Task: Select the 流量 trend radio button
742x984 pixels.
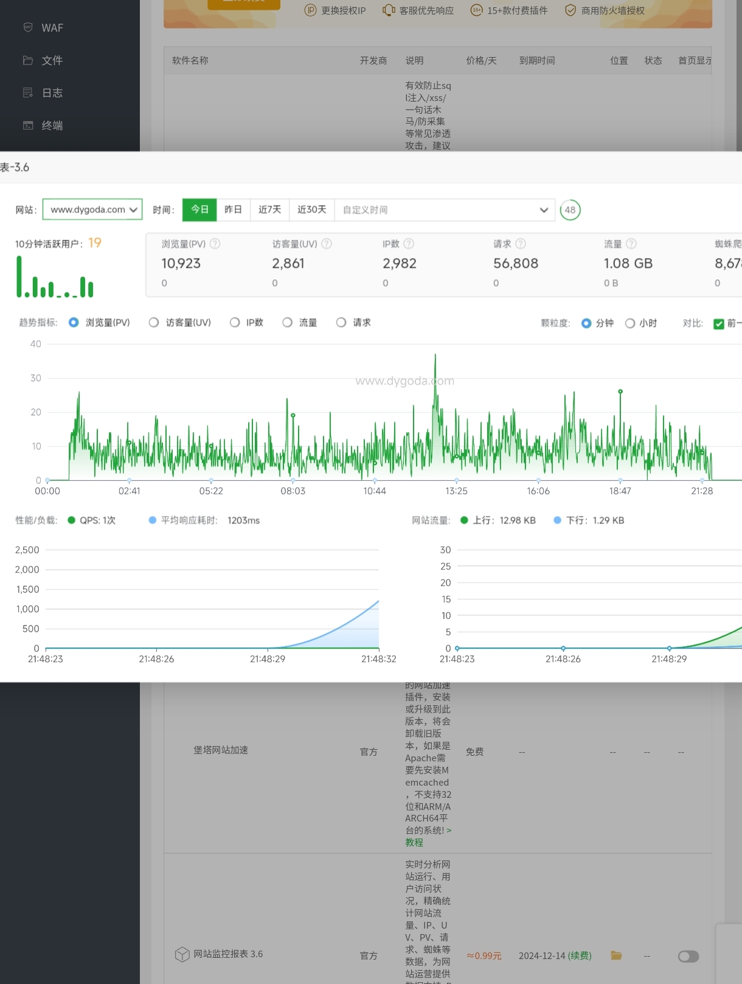Action: point(288,323)
